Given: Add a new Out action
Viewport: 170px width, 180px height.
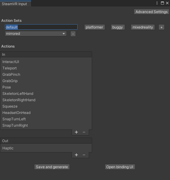Looking at the screenshot, I should [76, 155].
